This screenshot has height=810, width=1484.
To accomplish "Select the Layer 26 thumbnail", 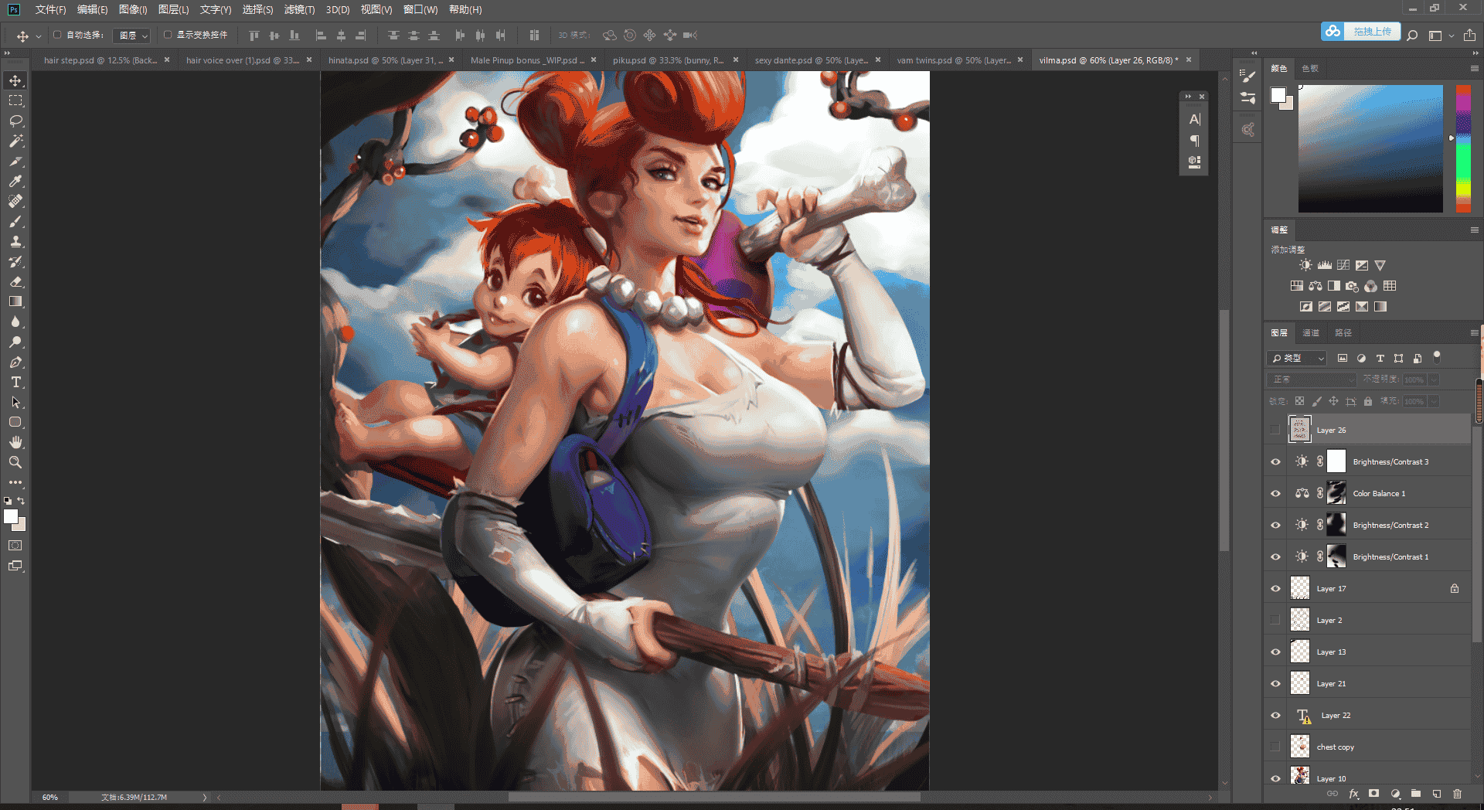I will pos(1300,430).
